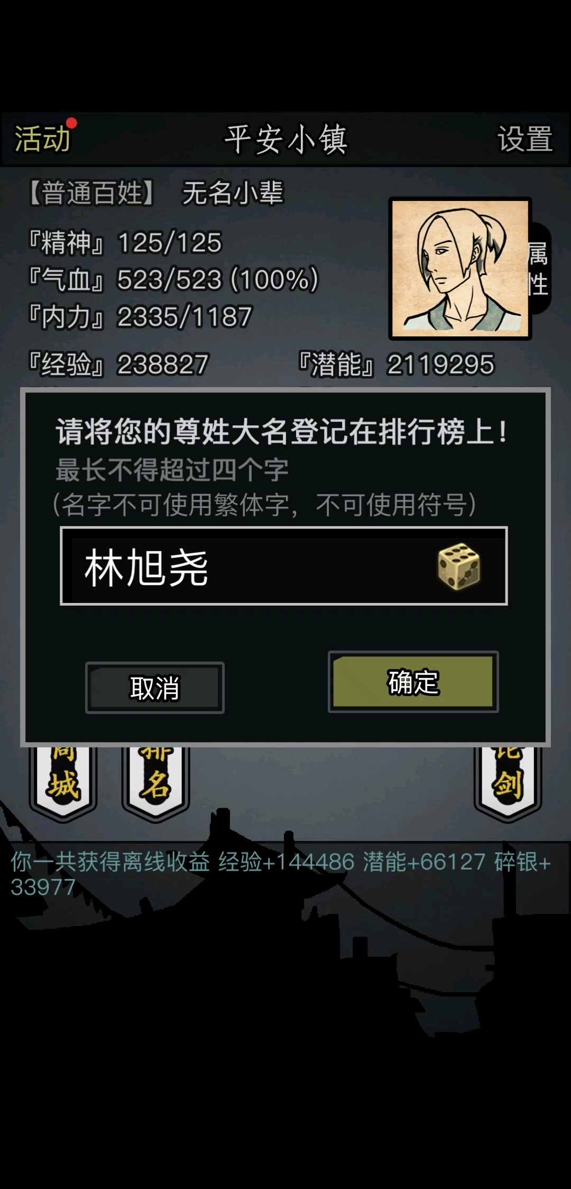Open the 属性 attributes side tab
The image size is (571, 1189).
(x=539, y=269)
